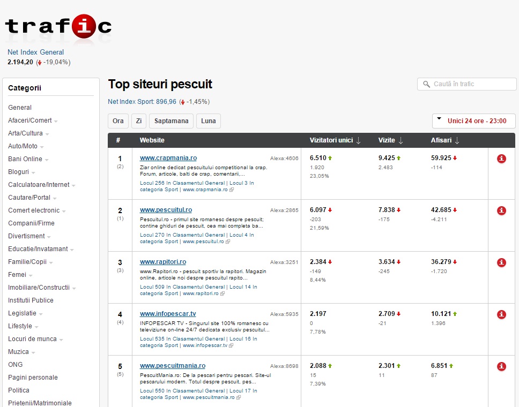The height and width of the screenshot is (407, 519).
Task: Open the www.rapitori.ro title link
Action: click(163, 262)
